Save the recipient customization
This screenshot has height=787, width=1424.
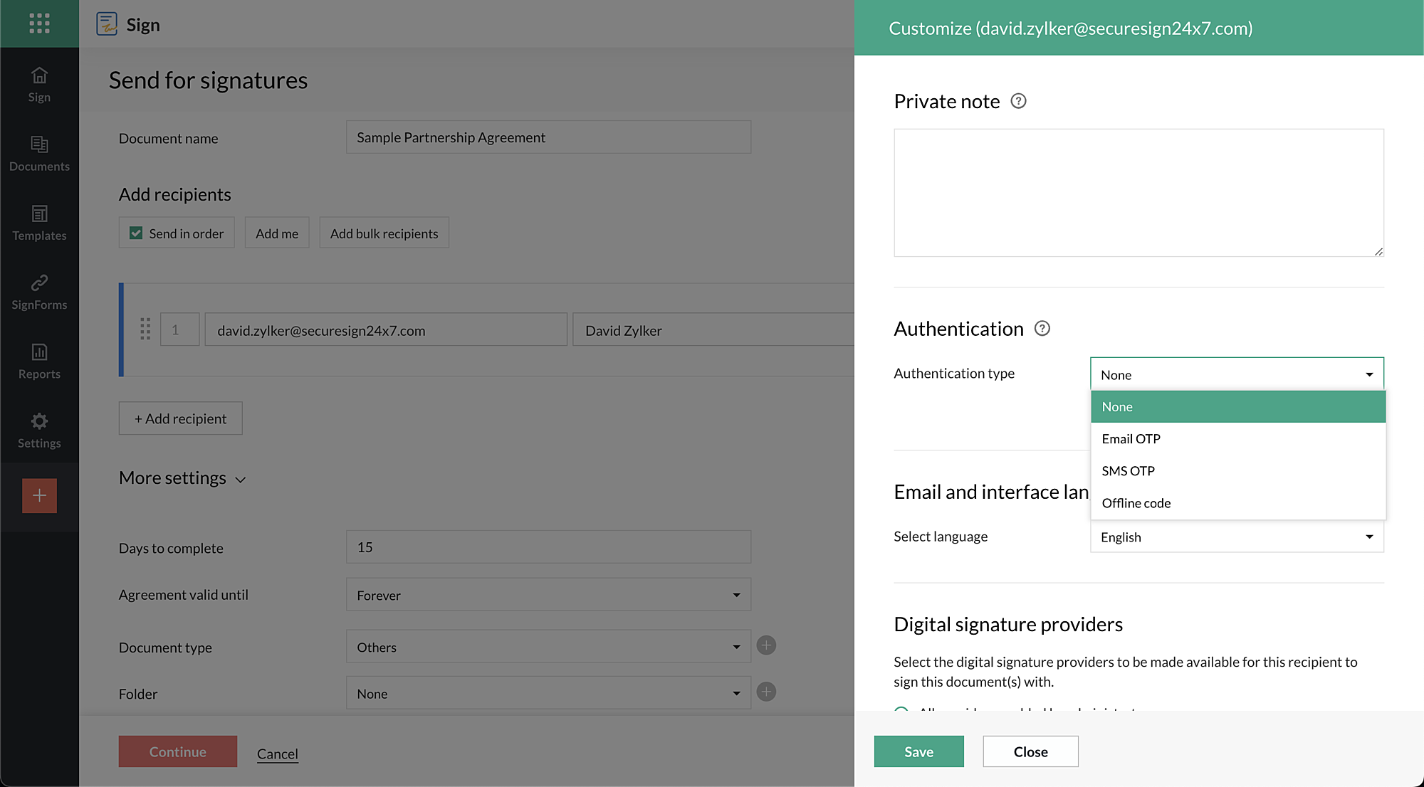pos(918,751)
